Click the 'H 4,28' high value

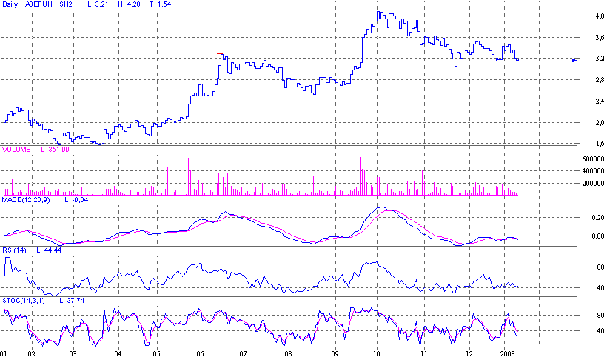point(130,4)
